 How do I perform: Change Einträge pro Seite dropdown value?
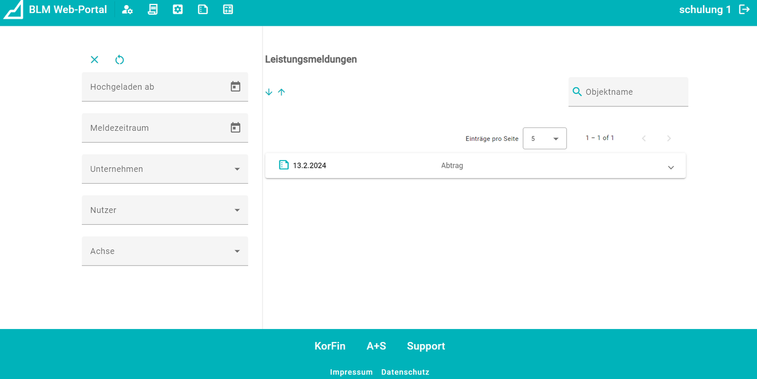point(544,139)
